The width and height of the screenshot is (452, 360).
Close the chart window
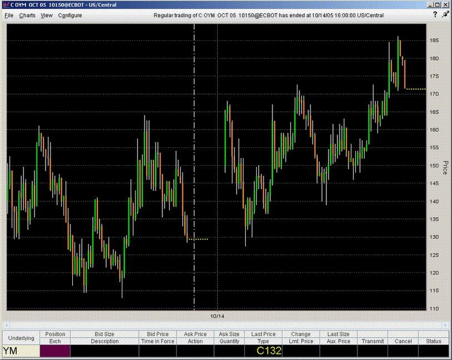(x=445, y=4)
